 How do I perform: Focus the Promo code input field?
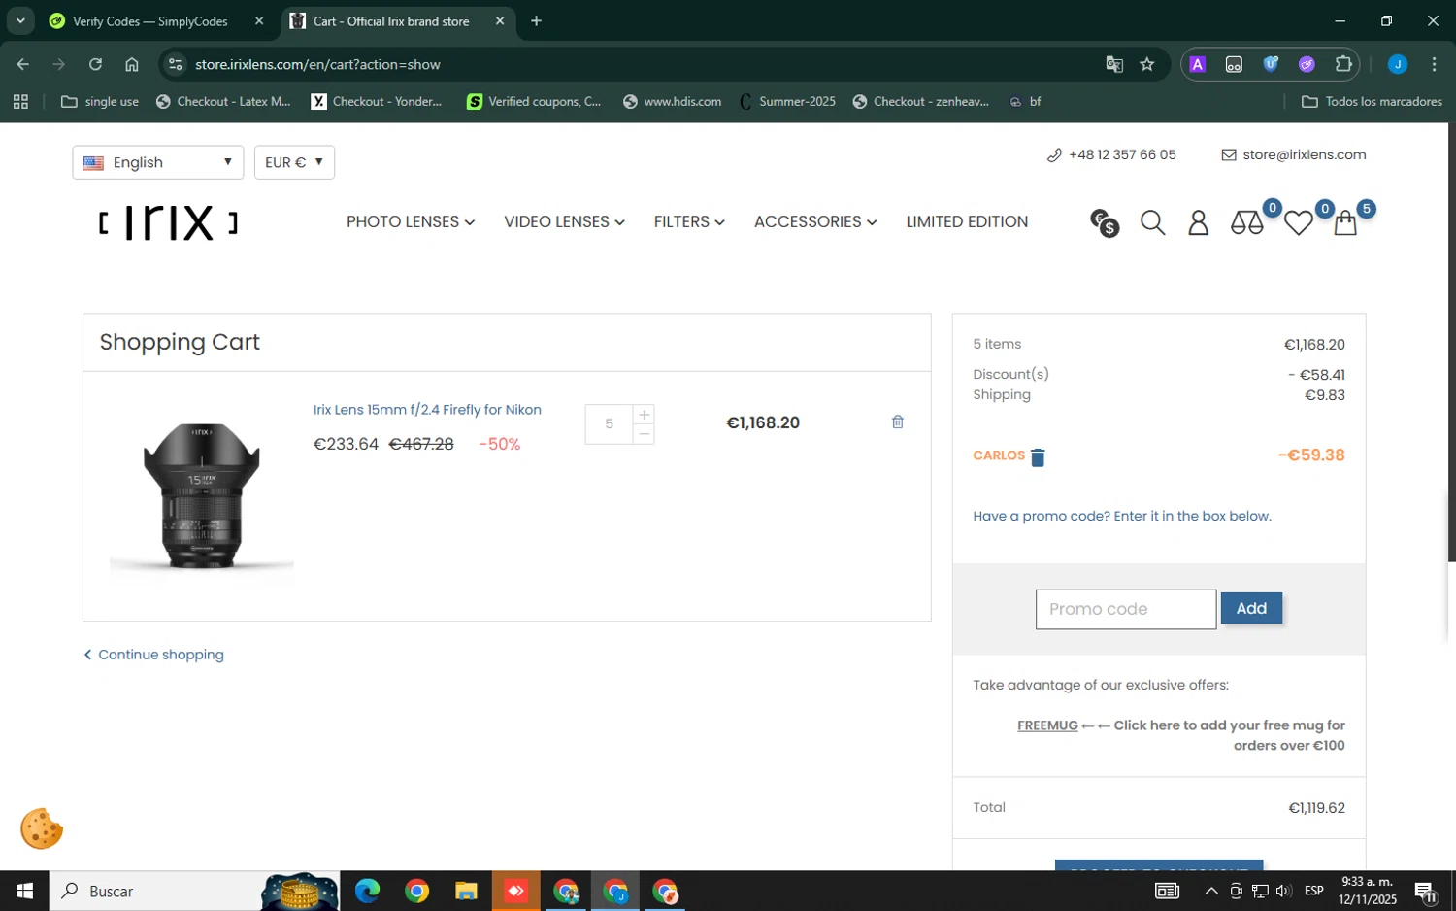1126,609
